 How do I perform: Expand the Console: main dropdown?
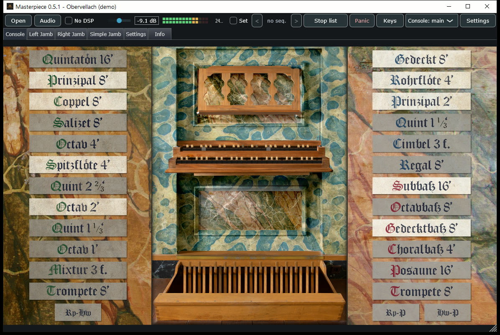coord(432,21)
